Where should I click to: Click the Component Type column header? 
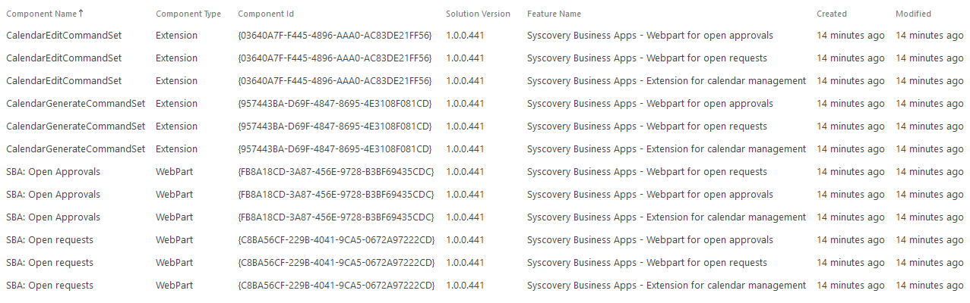click(x=188, y=14)
